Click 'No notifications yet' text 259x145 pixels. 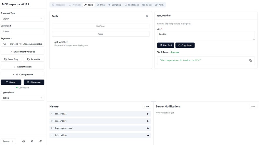[165, 113]
